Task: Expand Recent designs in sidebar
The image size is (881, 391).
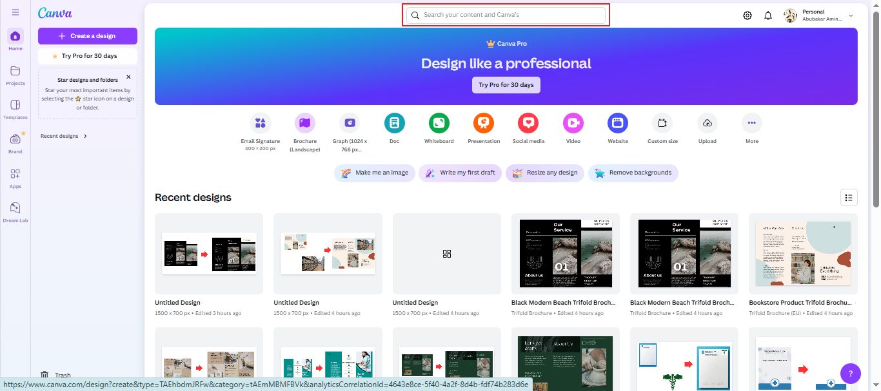Action: pos(64,136)
